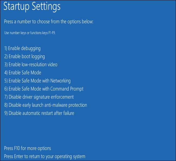
Task: Click the 'Press a number to choose' instruction
Action: [x=49, y=22]
